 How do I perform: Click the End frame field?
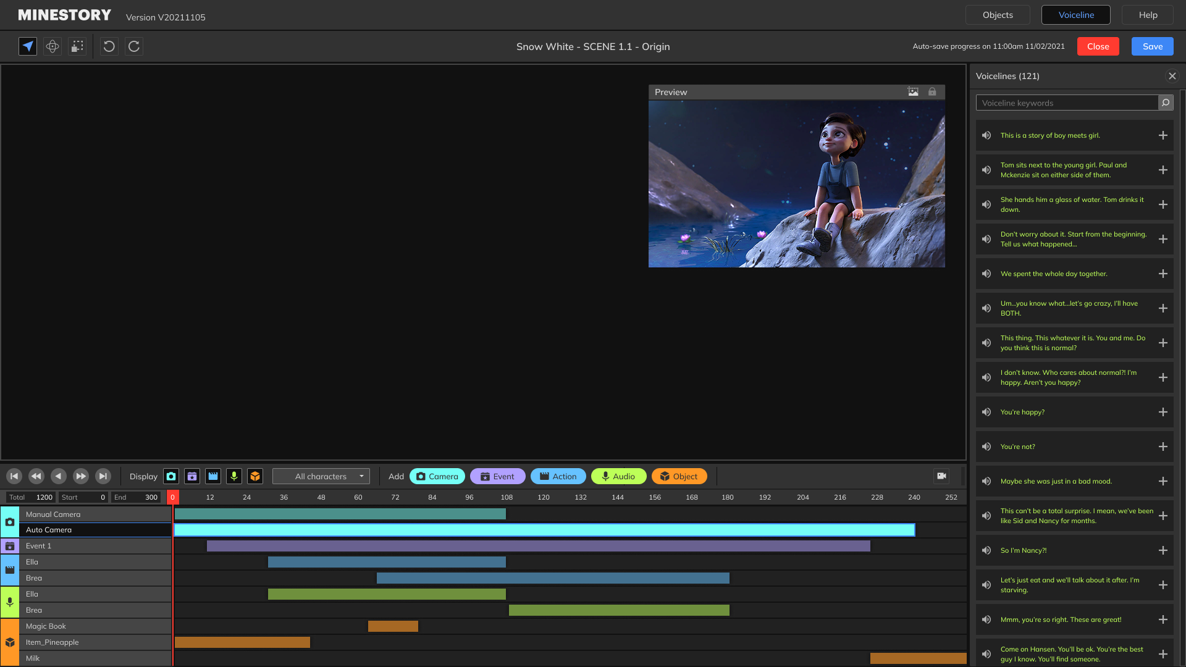coord(136,497)
